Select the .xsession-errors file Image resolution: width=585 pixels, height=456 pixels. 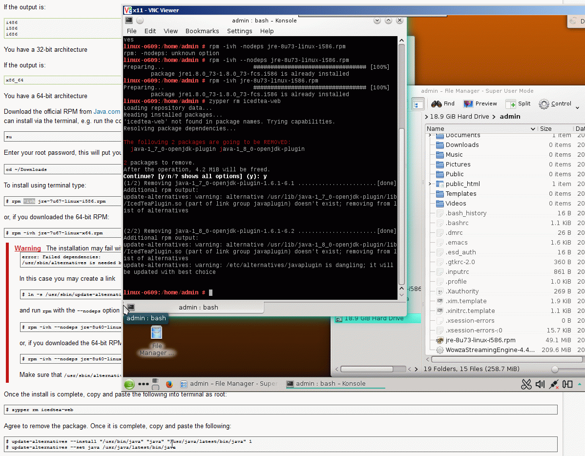470,321
